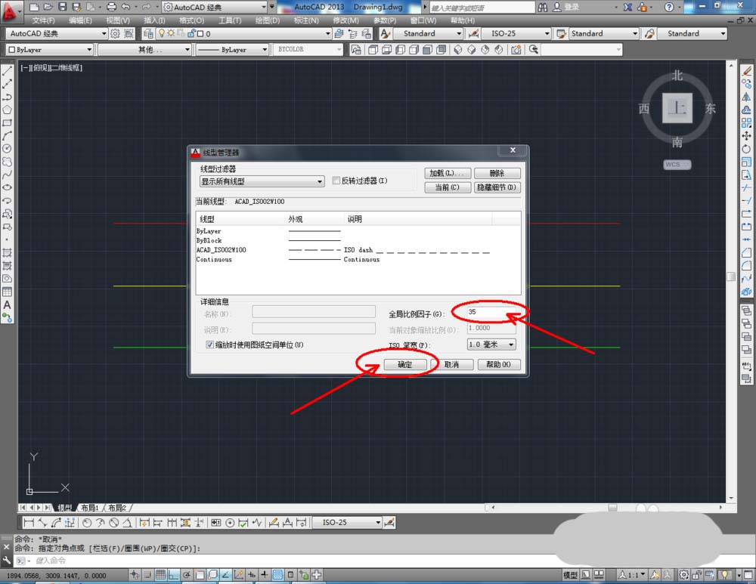The image size is (756, 584).
Task: Open the Text Style 'A' brush icon
Action: [x=385, y=33]
